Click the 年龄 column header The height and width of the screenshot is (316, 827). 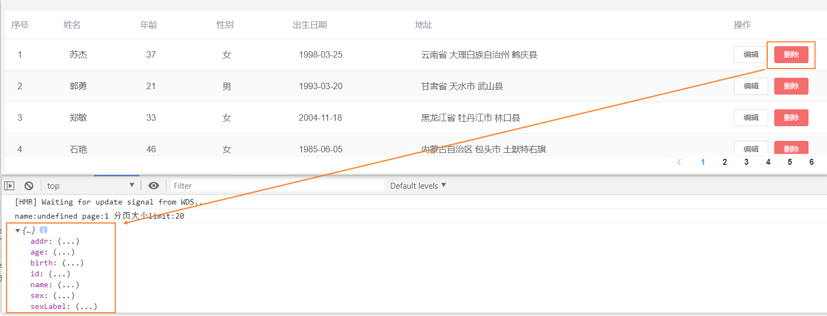tap(149, 25)
